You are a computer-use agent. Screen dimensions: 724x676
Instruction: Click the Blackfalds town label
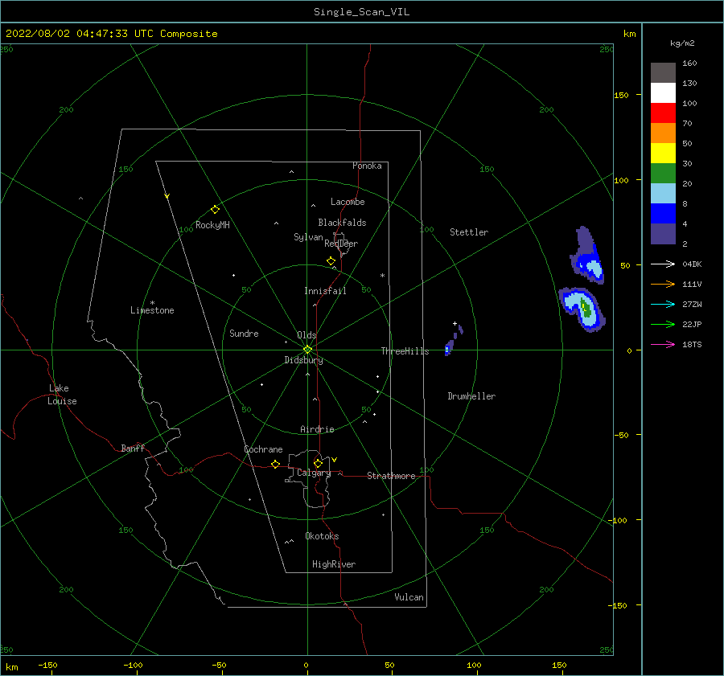click(x=342, y=223)
